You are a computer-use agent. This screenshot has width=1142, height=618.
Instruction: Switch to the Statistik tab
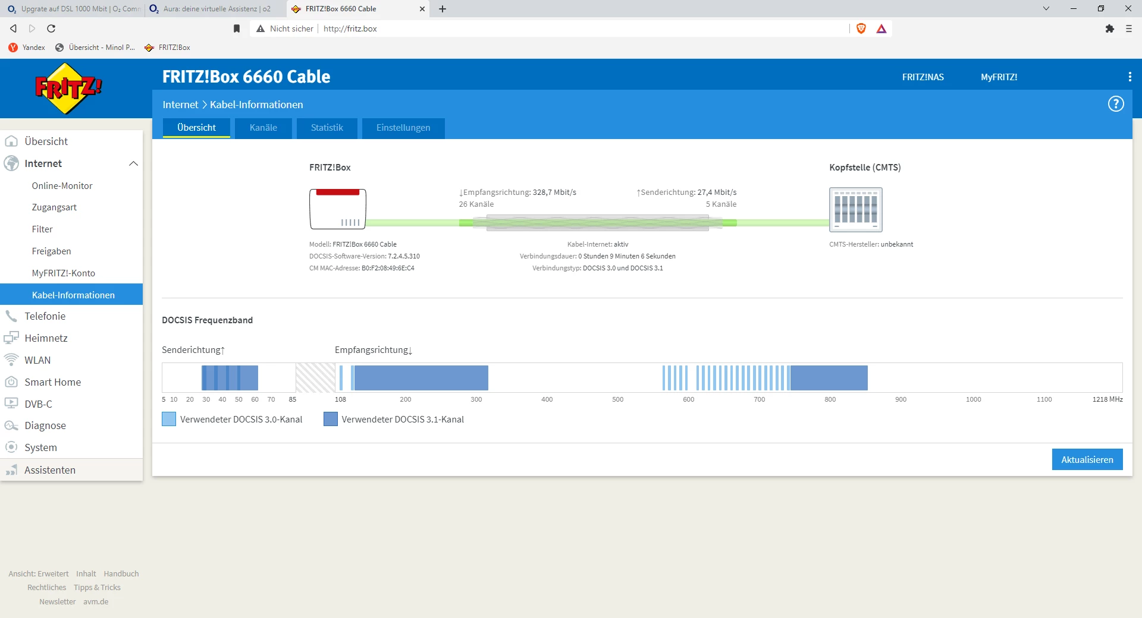(x=327, y=128)
